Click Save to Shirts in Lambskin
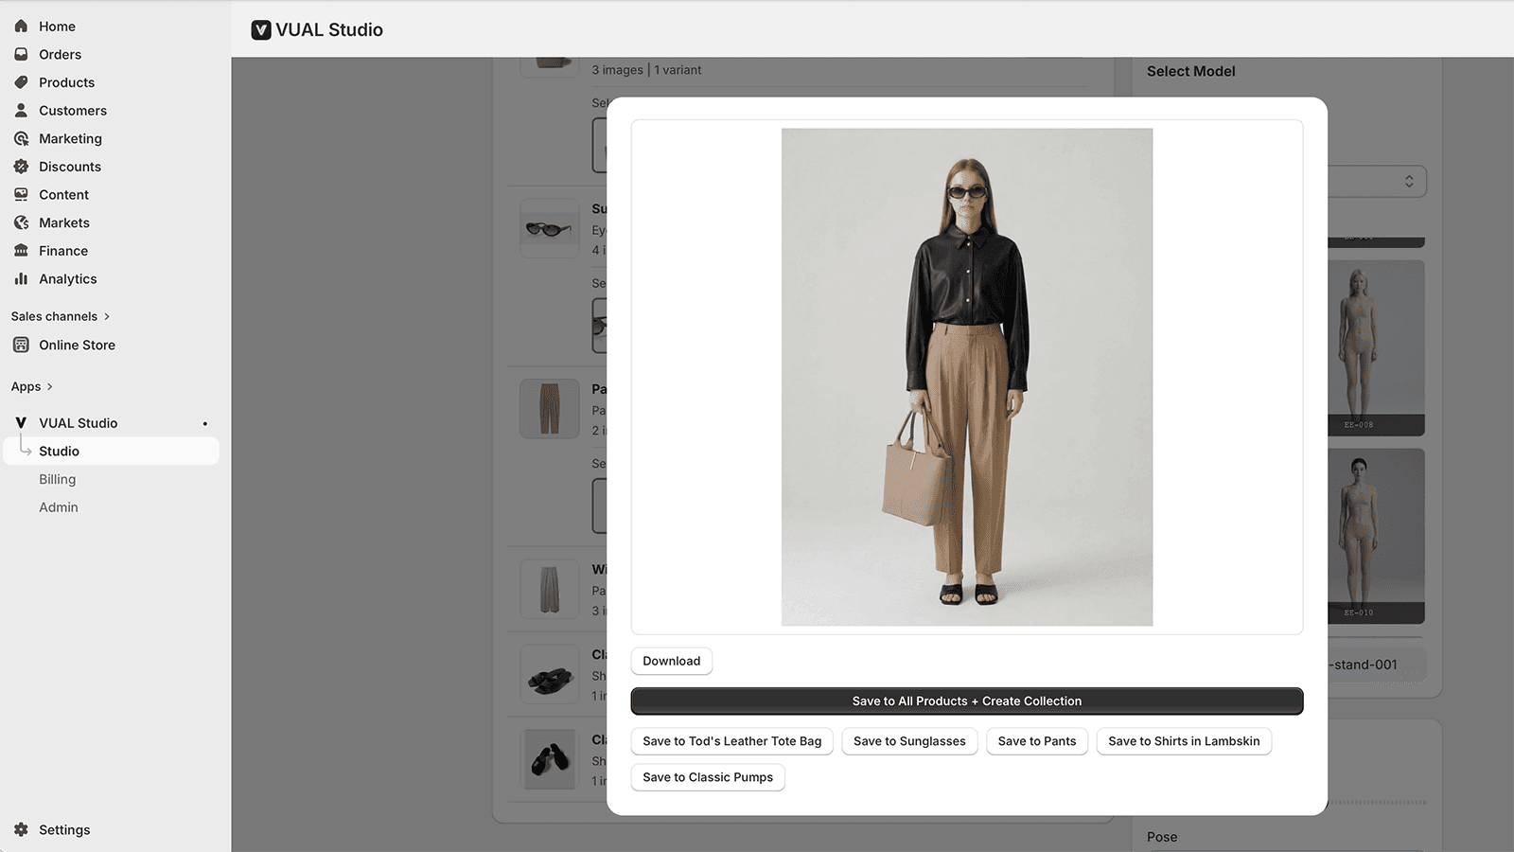Image resolution: width=1514 pixels, height=852 pixels. [1184, 741]
